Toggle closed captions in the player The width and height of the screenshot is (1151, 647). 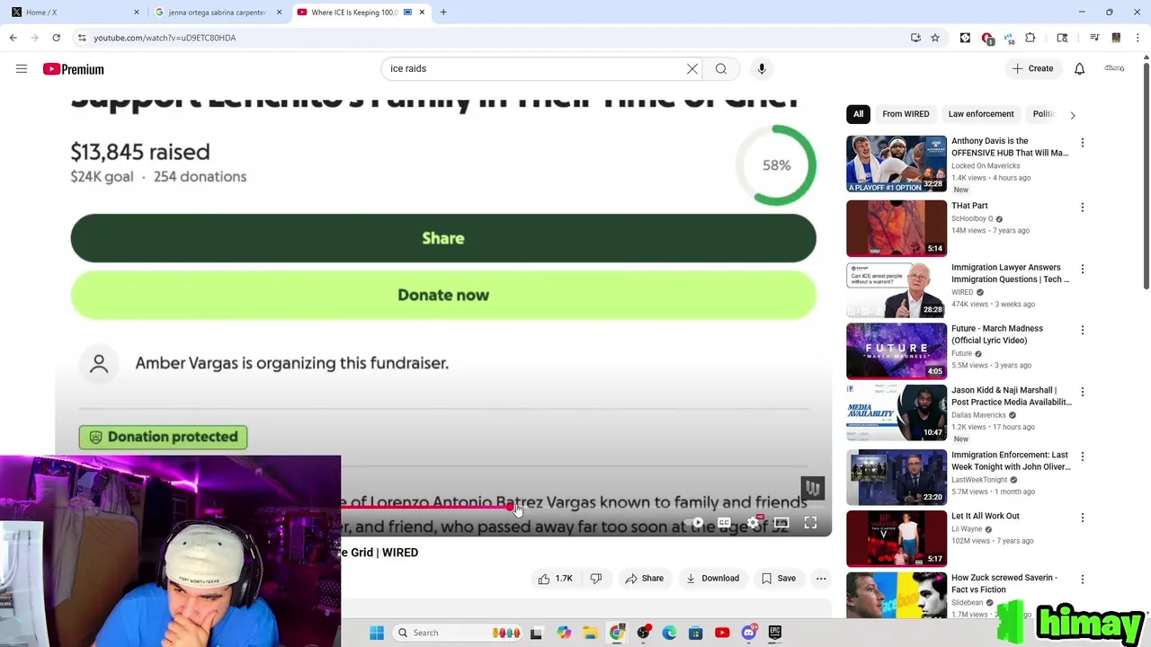click(x=724, y=523)
